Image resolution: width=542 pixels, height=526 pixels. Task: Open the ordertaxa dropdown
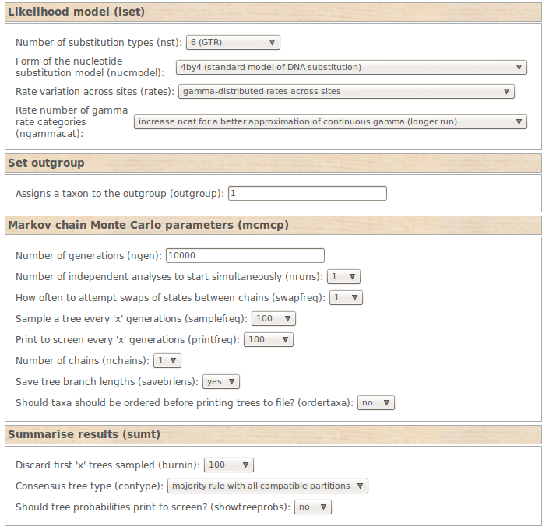(x=375, y=403)
